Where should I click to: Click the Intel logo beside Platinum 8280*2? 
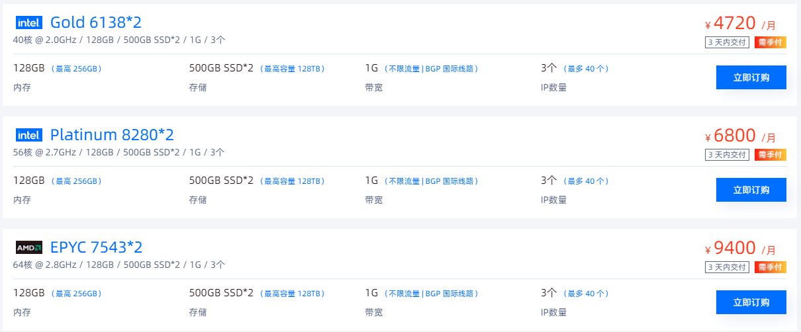[29, 135]
